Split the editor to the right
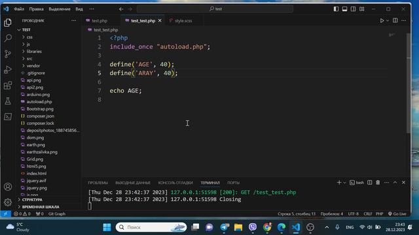The height and width of the screenshot is (235, 419). pos(395,20)
